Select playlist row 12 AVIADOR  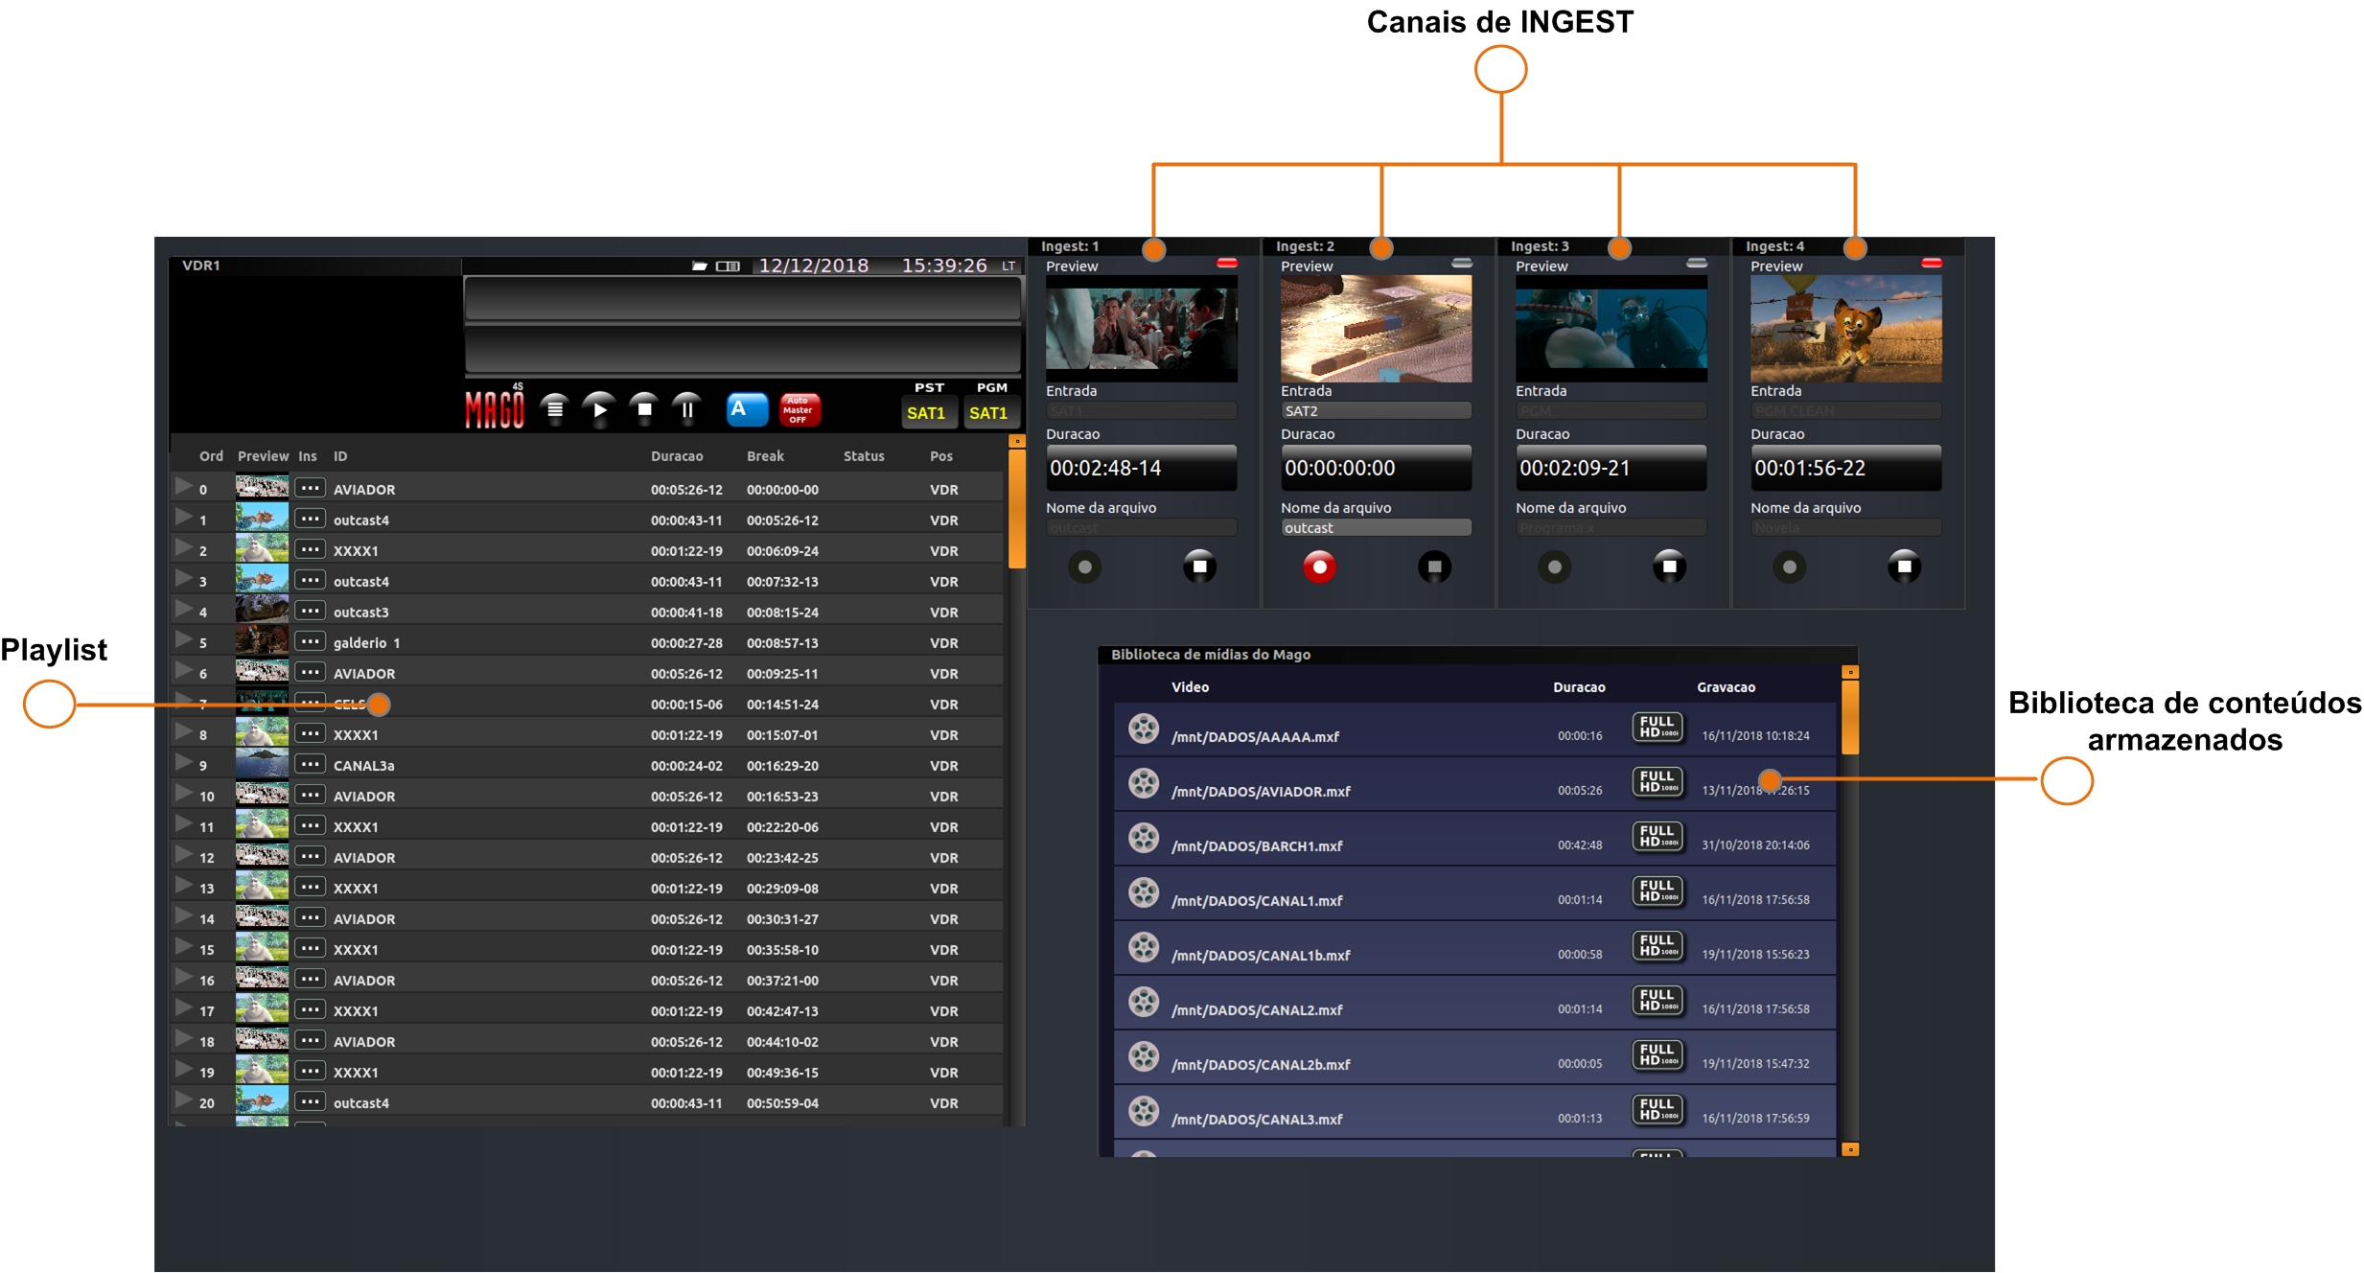point(587,857)
